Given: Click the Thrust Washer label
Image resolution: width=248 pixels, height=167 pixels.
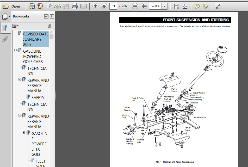Looking at the screenshot, I should (127, 109).
